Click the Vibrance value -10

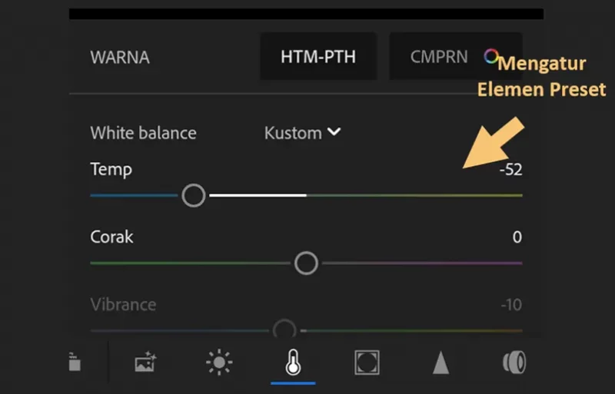pos(511,305)
